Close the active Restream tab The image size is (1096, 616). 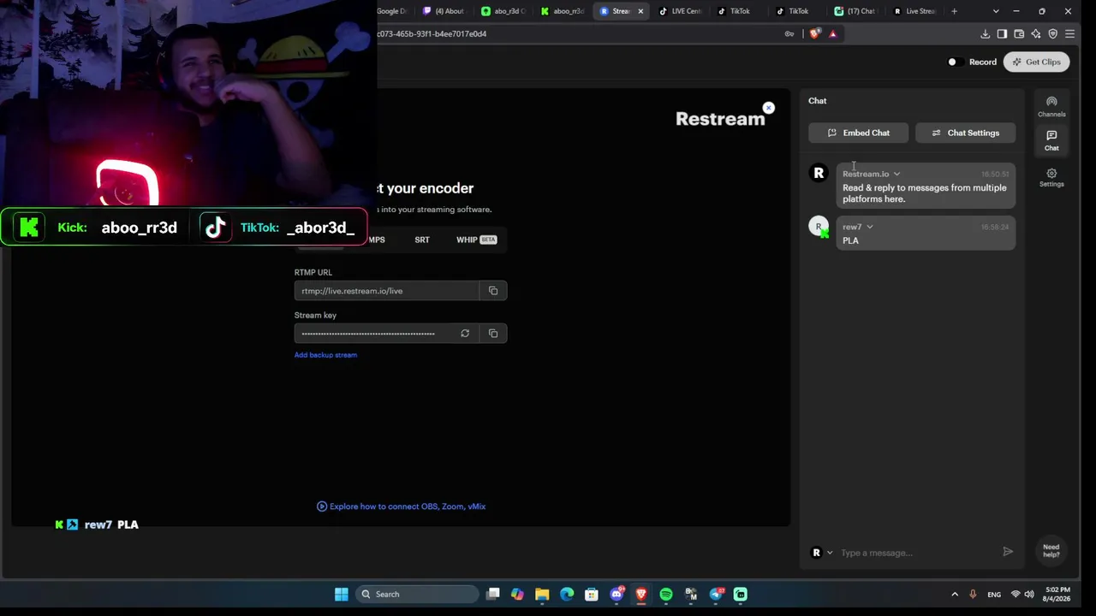(x=640, y=11)
